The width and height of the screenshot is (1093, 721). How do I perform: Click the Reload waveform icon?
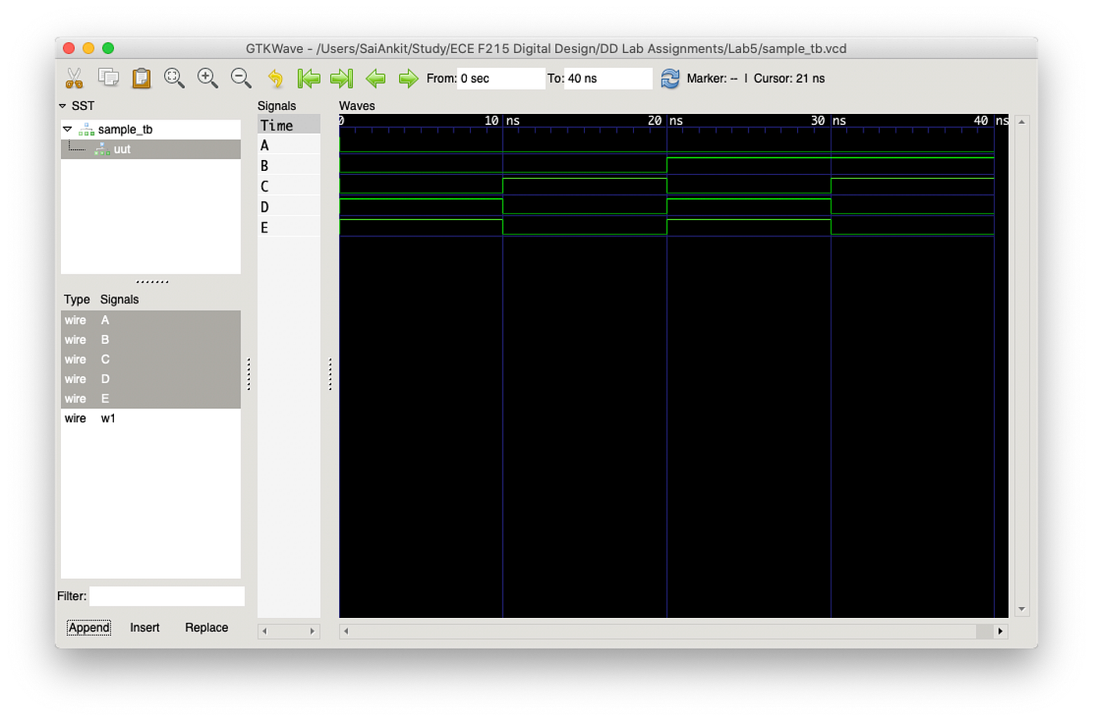tap(670, 78)
